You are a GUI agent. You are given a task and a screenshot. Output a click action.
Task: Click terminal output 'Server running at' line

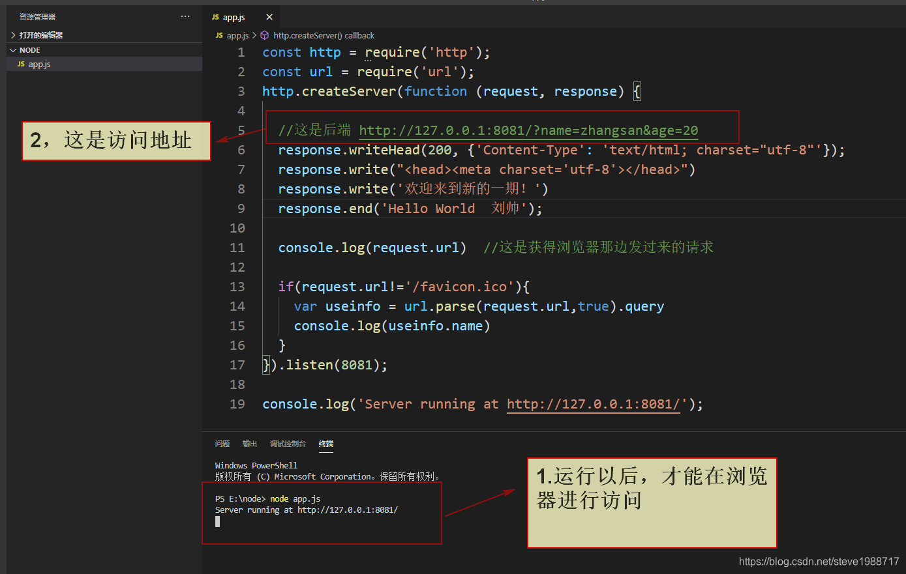click(x=307, y=509)
